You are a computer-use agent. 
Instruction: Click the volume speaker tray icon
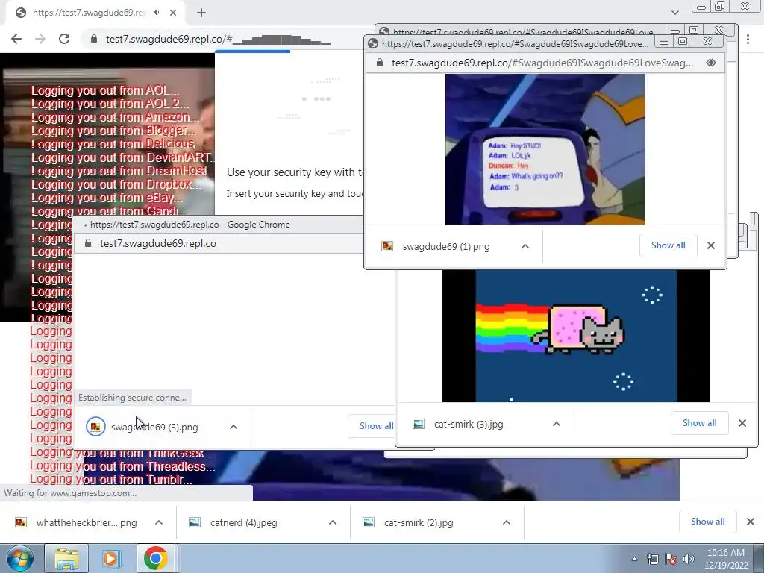pos(689,560)
